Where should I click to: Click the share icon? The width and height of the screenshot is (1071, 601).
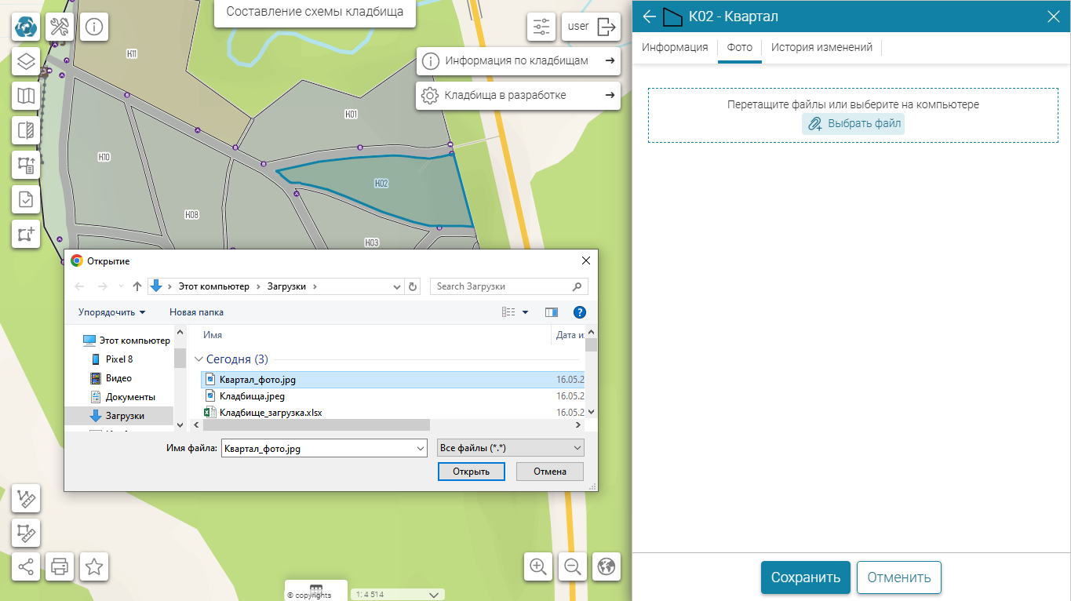point(26,566)
